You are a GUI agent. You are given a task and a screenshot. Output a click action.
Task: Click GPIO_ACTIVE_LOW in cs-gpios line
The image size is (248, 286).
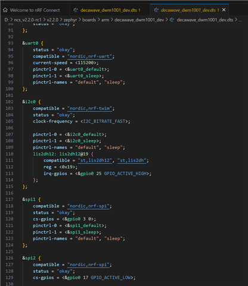(x=111, y=278)
